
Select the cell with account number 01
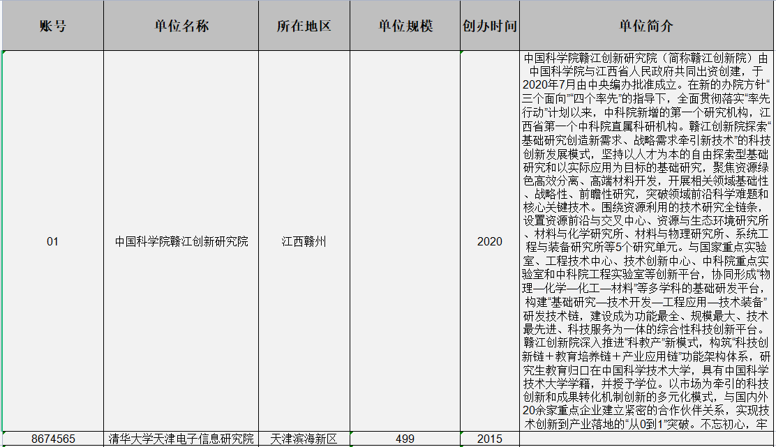pyautogui.click(x=52, y=242)
